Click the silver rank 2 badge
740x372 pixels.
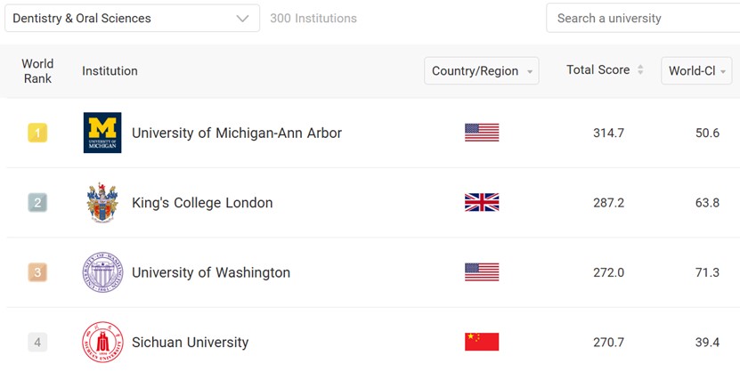coord(37,202)
